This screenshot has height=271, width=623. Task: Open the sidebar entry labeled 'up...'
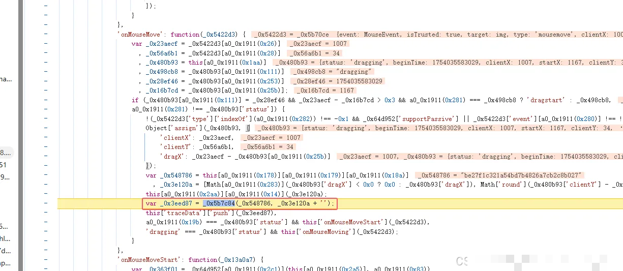click(x=5, y=263)
